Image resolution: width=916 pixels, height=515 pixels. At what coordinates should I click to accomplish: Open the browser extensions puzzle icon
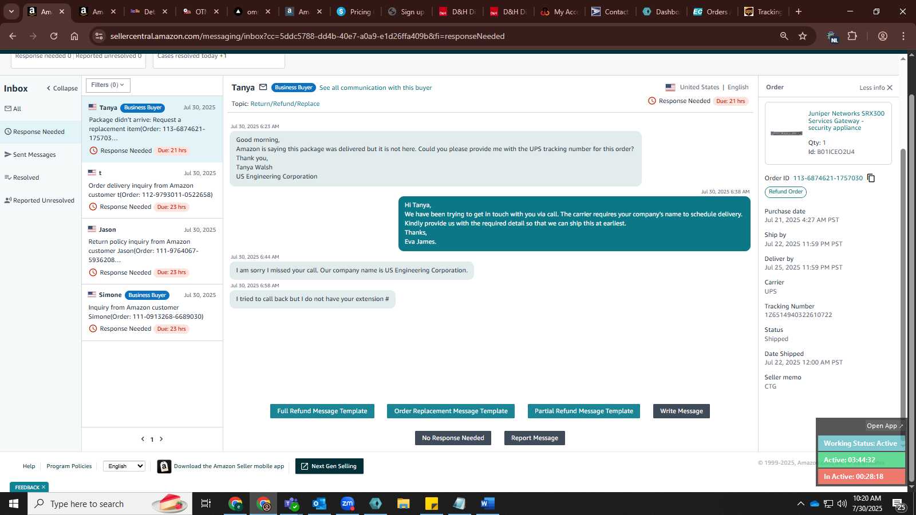(x=852, y=36)
